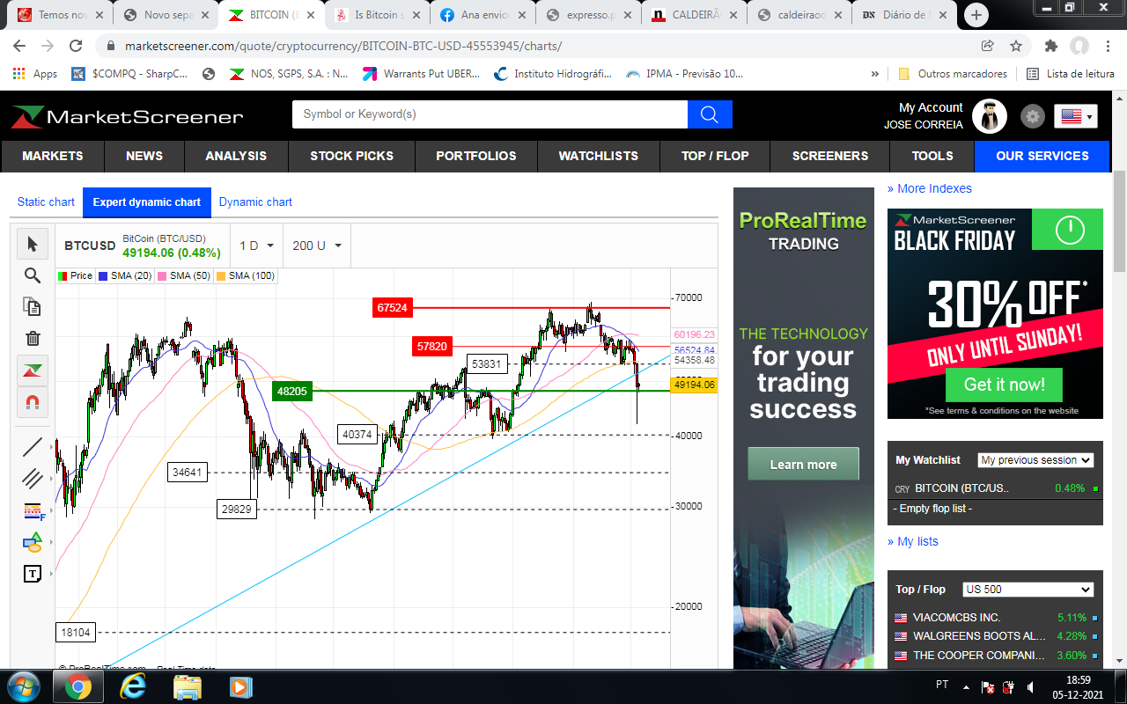Click the 67524 red resistance level label
The height and width of the screenshot is (704, 1127).
392,308
